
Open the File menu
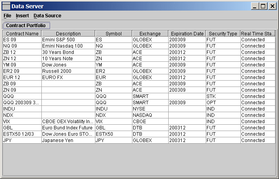click(7, 16)
